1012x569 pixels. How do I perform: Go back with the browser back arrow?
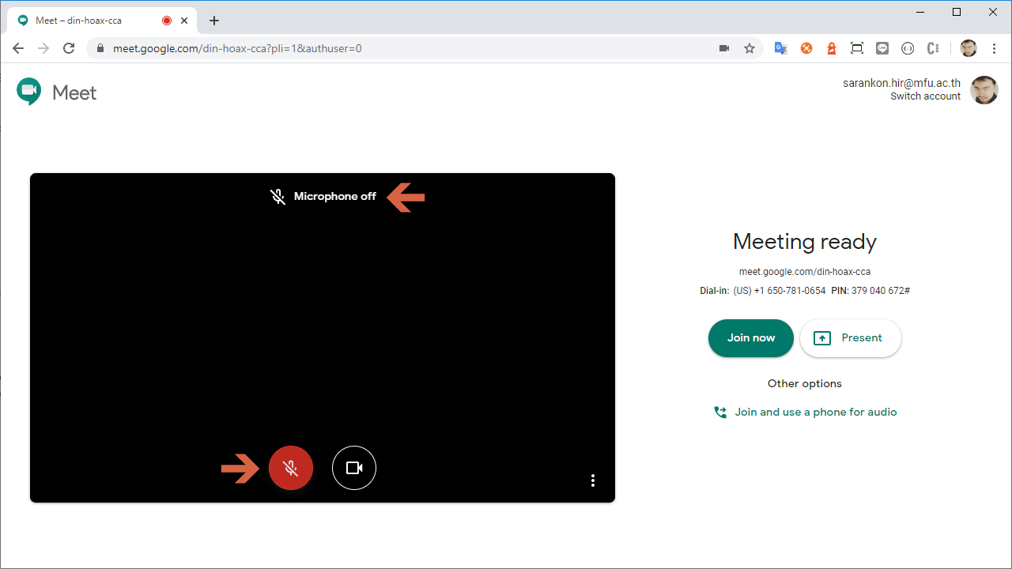tap(18, 48)
